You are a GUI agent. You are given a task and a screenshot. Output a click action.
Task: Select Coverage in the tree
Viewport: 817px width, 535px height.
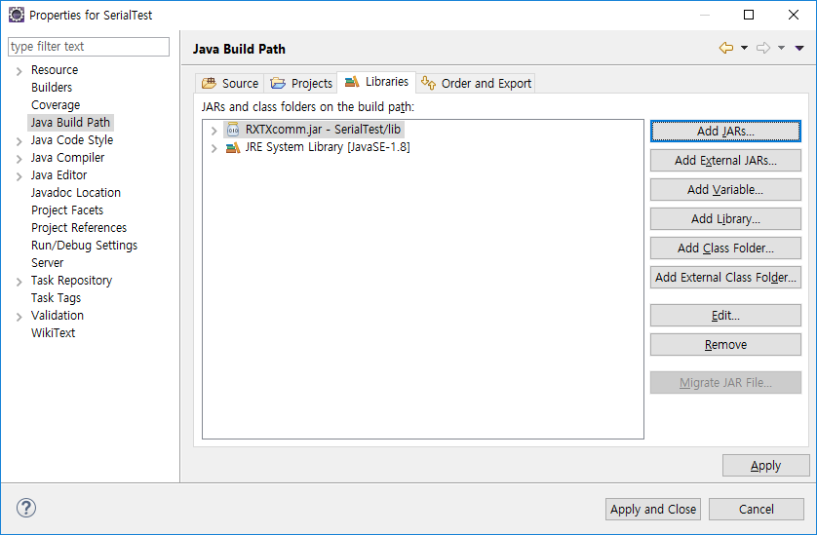(56, 104)
